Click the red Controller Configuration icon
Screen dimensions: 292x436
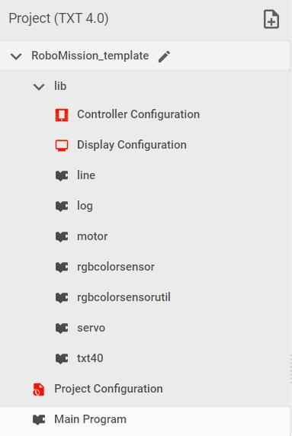pyautogui.click(x=62, y=115)
